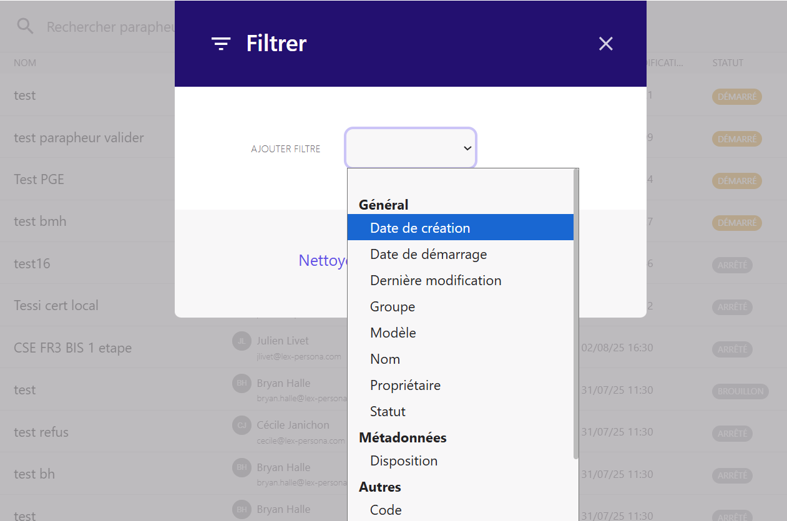Choose Groupe in filter list
The image size is (787, 521).
tap(393, 306)
